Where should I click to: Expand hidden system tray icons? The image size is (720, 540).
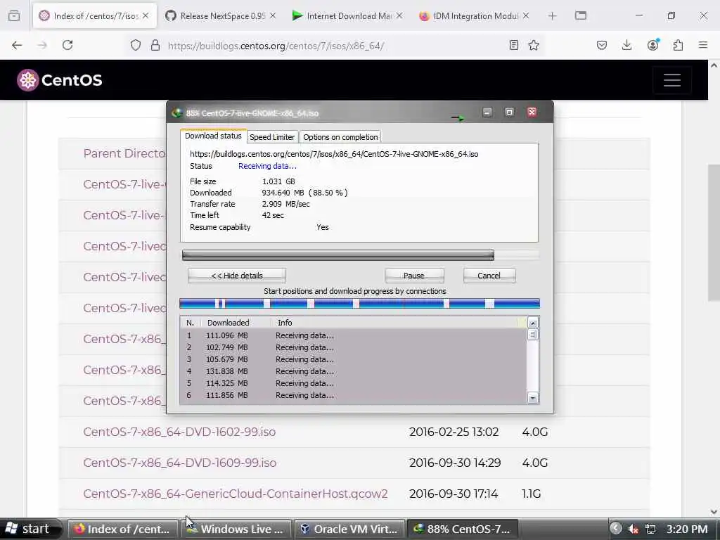tap(616, 529)
